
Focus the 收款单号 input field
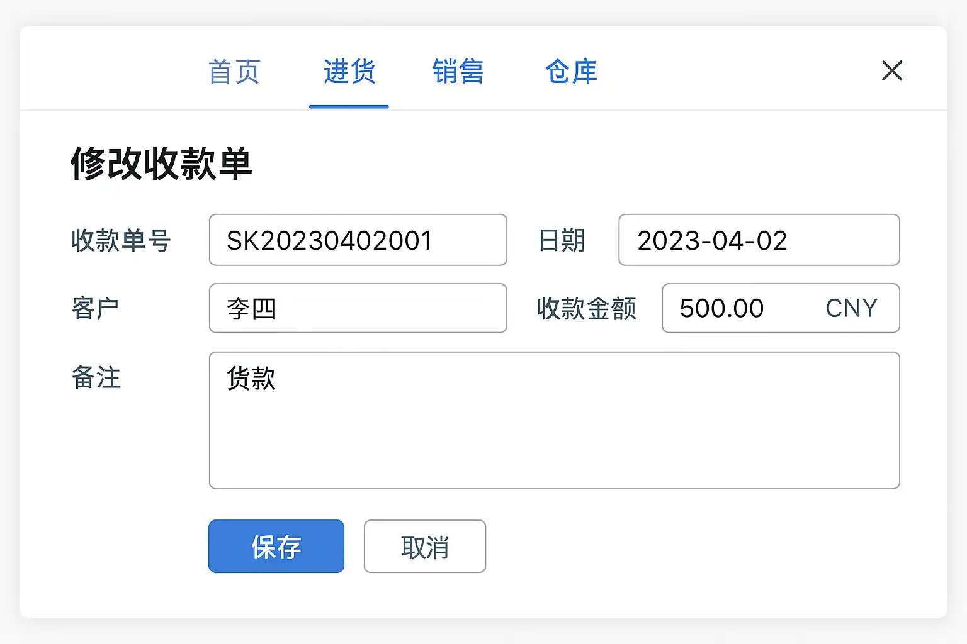point(358,240)
